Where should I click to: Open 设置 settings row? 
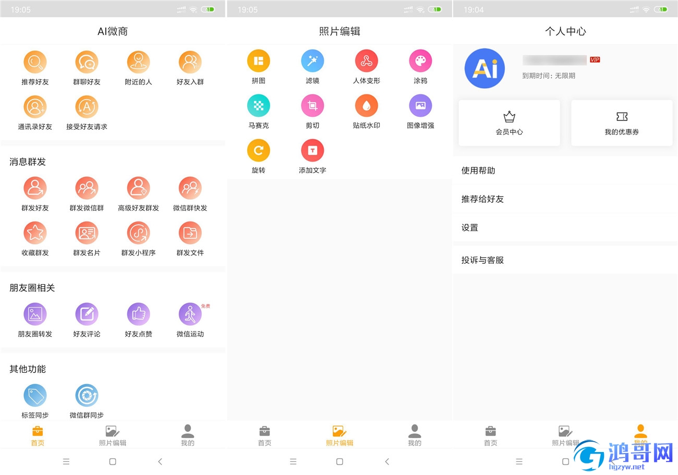point(565,228)
